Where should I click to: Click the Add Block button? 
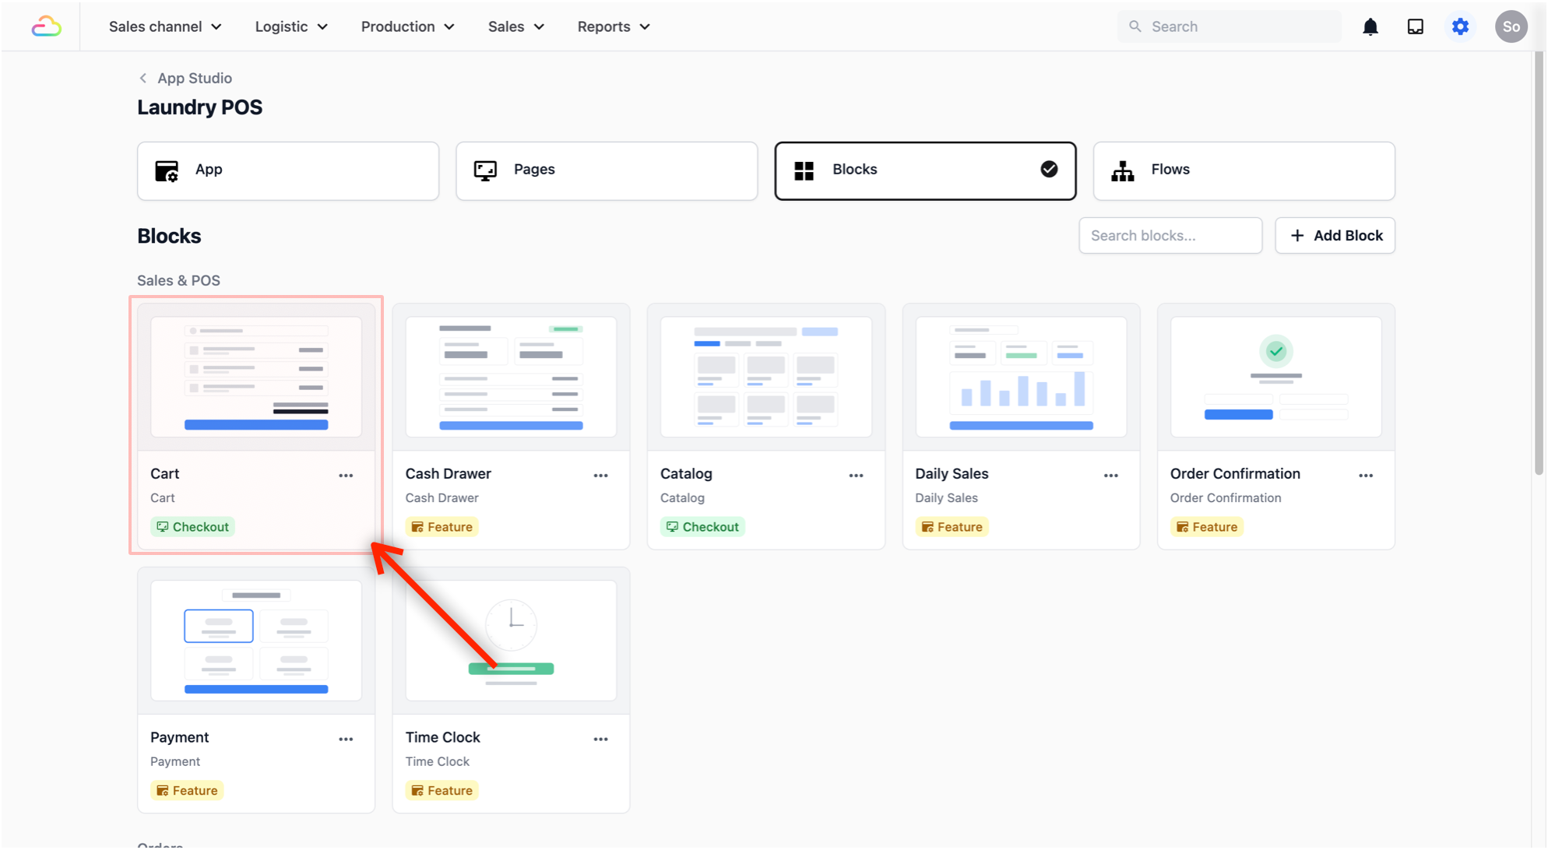pyautogui.click(x=1335, y=236)
